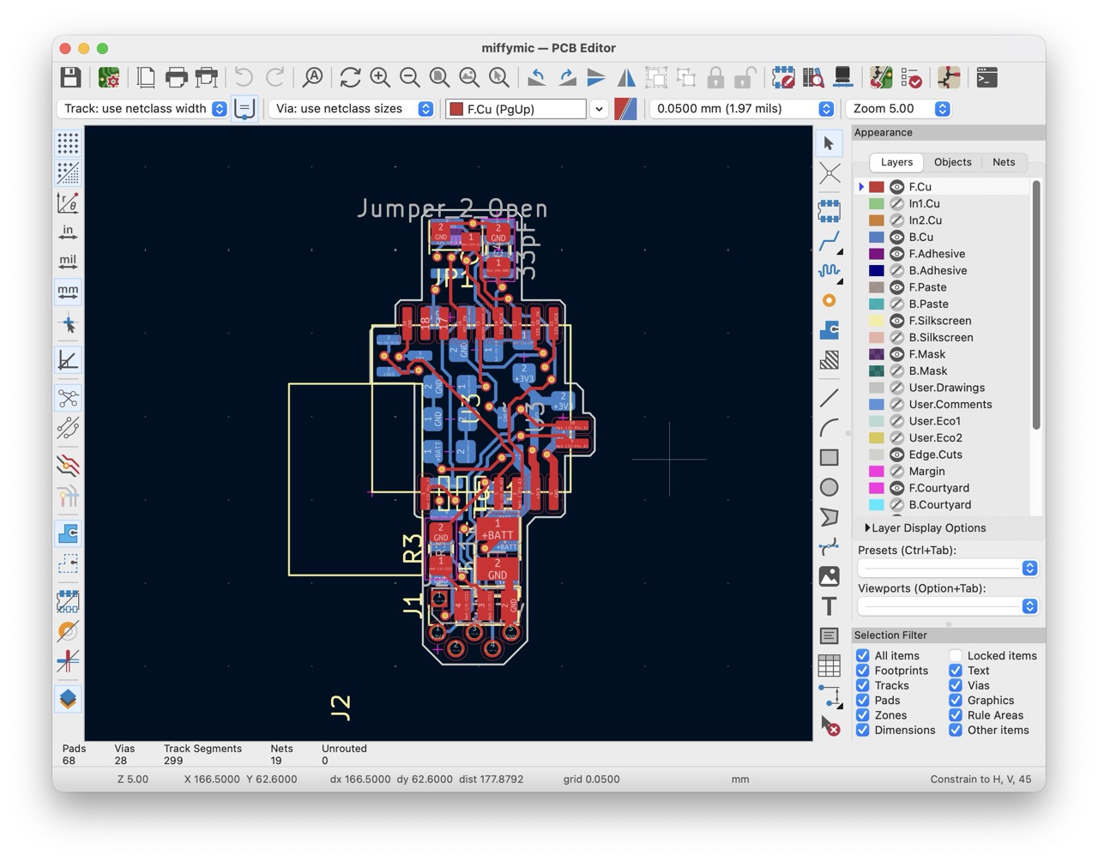Select the Draw Circle tool
The height and width of the screenshot is (861, 1098).
click(829, 488)
